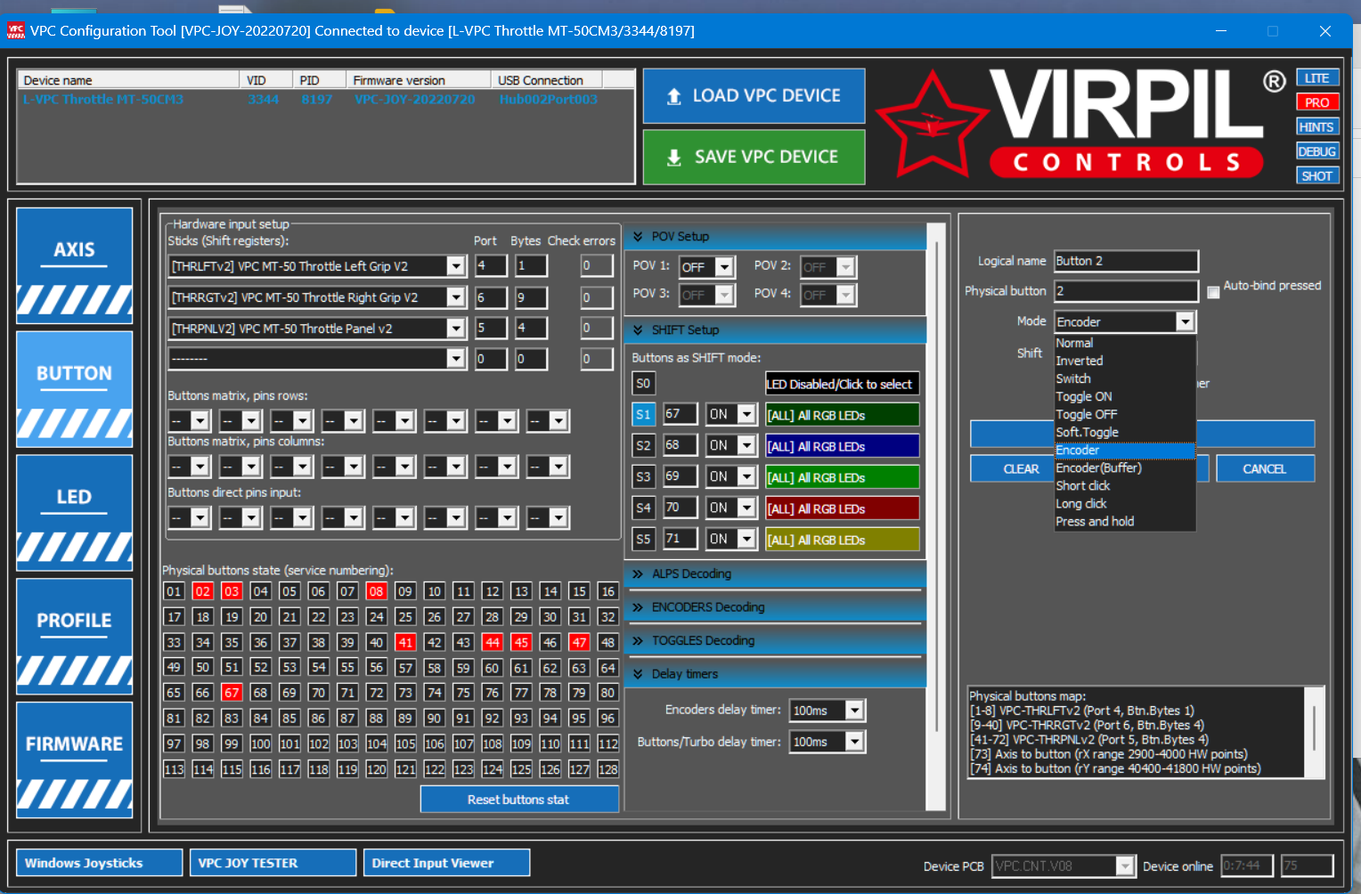Open Buttons/Turbo delay timer dropdown

click(x=854, y=742)
